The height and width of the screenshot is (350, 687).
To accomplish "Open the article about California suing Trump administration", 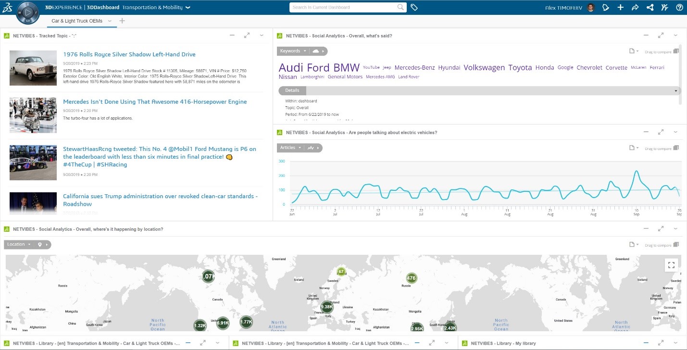I will tap(160, 200).
